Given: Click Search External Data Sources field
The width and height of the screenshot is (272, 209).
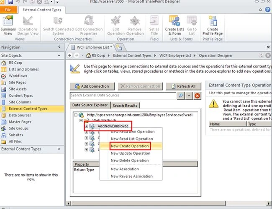Looking at the screenshot, I should (x=123, y=96).
